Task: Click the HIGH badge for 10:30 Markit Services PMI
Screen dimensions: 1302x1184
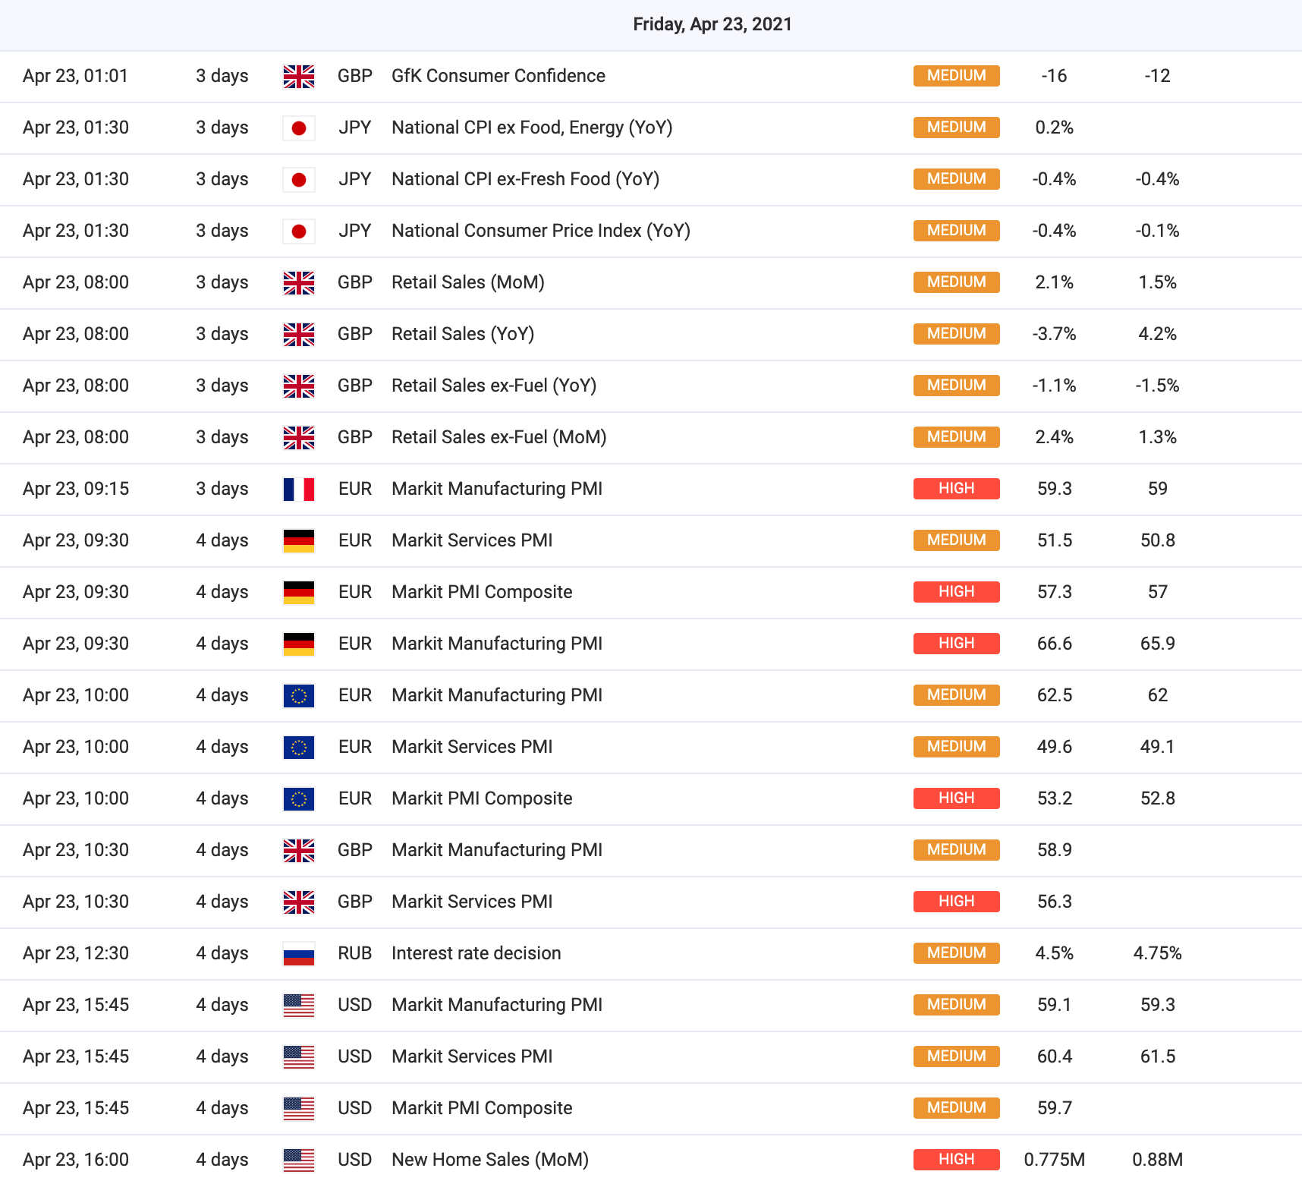Action: click(x=956, y=902)
